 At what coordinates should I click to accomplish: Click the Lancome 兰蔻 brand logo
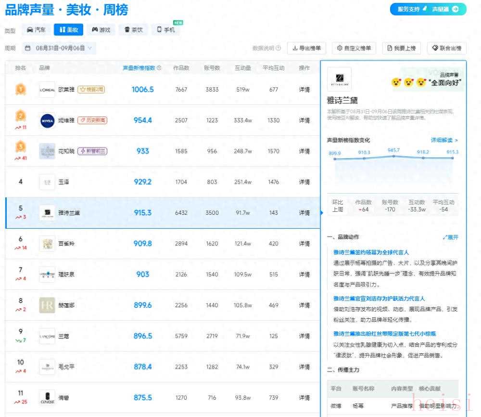click(x=47, y=336)
